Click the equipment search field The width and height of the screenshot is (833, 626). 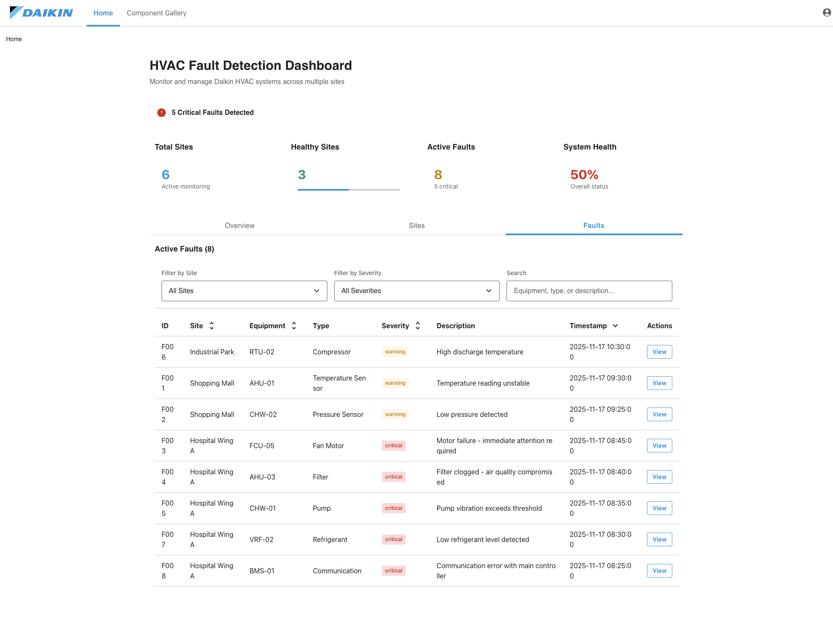(589, 291)
